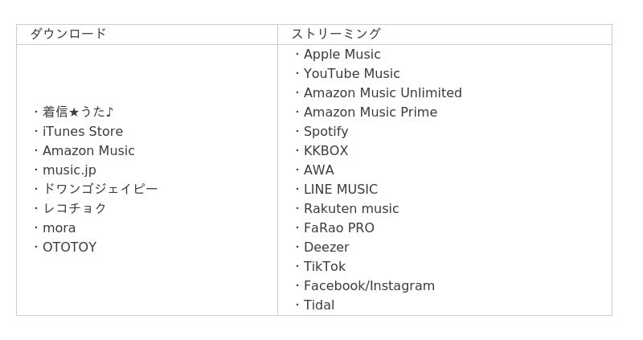Select LINE MUSIC in the list
This screenshot has width=643, height=340.
(341, 190)
